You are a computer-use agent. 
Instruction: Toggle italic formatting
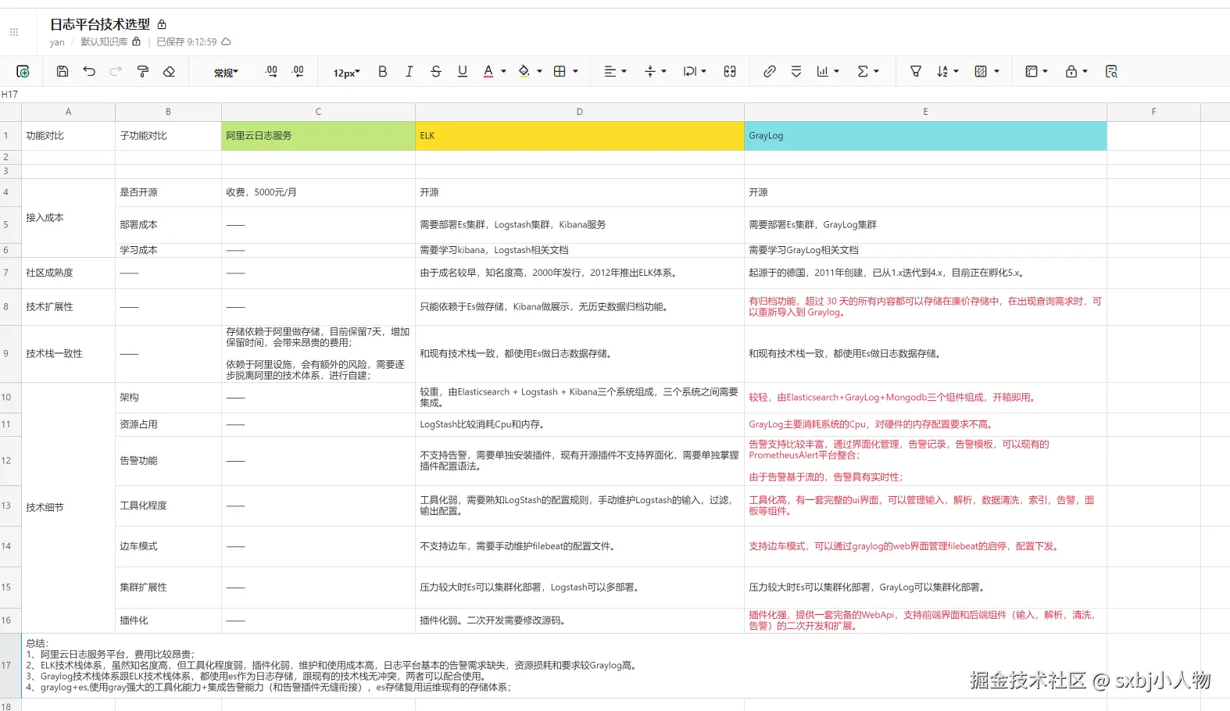(409, 72)
